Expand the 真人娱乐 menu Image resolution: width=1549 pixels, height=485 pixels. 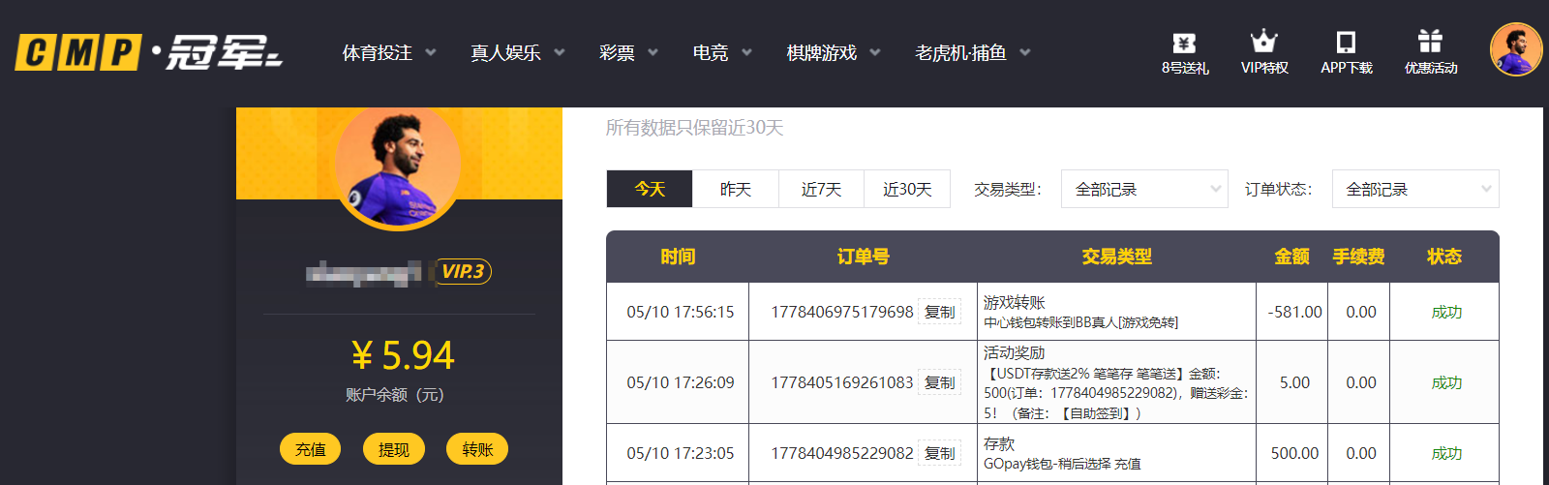click(x=517, y=52)
